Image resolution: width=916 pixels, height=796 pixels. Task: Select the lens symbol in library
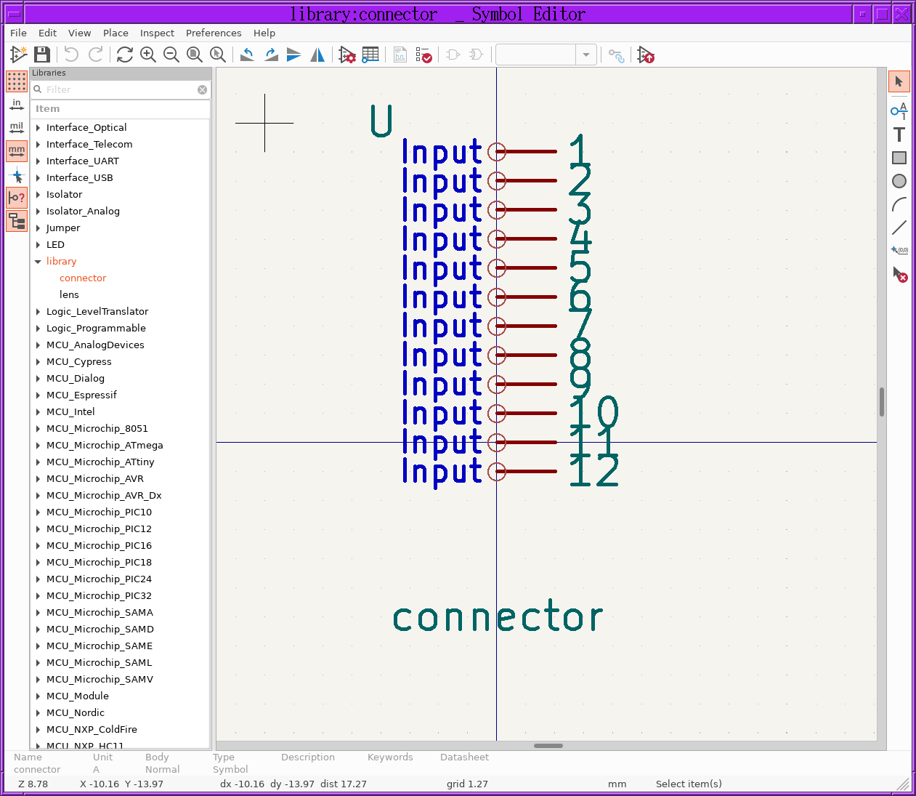69,294
